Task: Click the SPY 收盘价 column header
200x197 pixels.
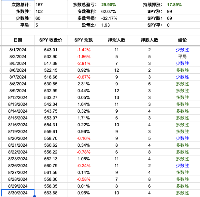Action: tap(50, 40)
